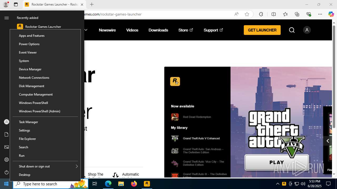Open Edge Settings and more ellipsis
The image size is (337, 189).
pyautogui.click(x=320, y=14)
